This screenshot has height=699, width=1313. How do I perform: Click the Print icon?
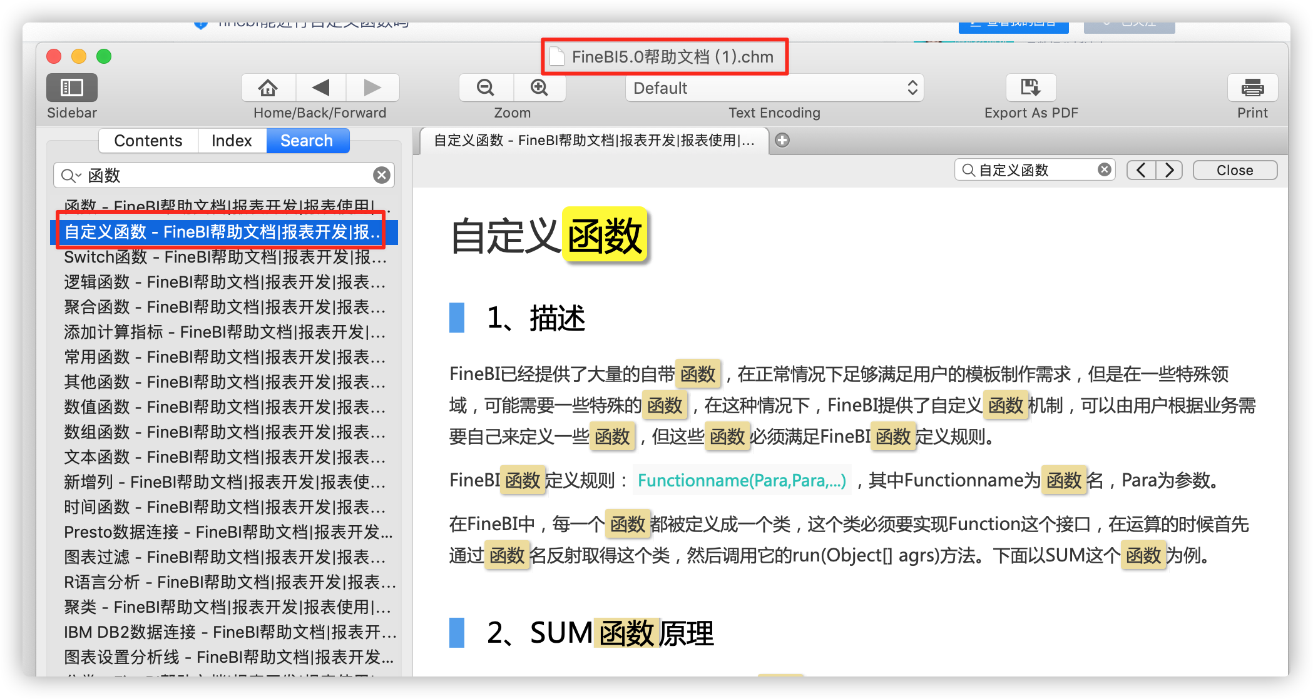tap(1252, 88)
